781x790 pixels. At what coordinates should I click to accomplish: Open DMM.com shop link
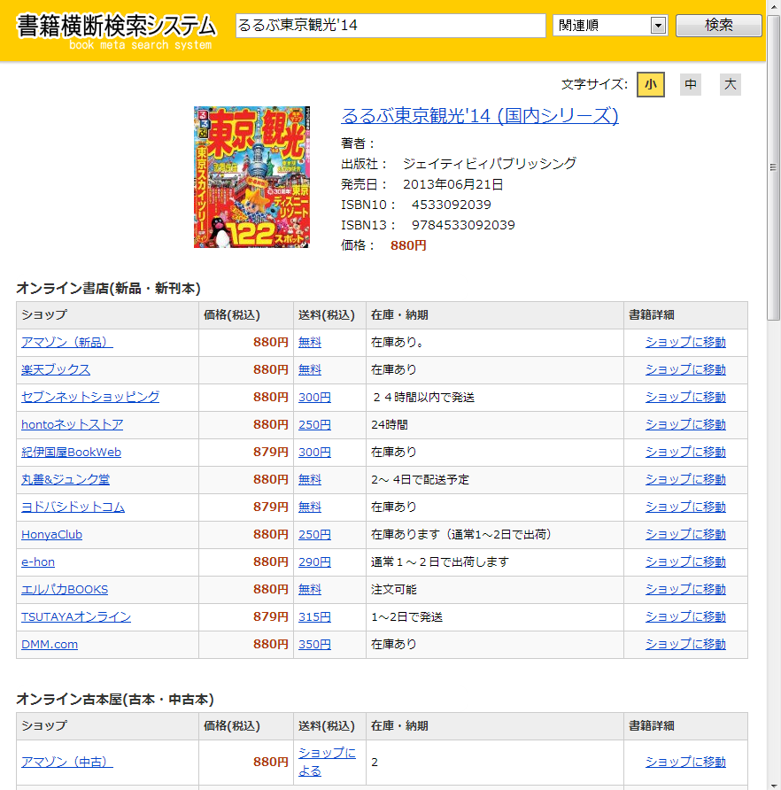click(50, 644)
